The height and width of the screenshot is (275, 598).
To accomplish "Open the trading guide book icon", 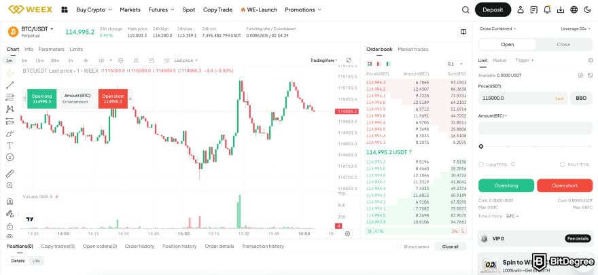I will click(463, 32).
